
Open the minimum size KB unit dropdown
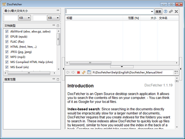[x=24, y=18]
